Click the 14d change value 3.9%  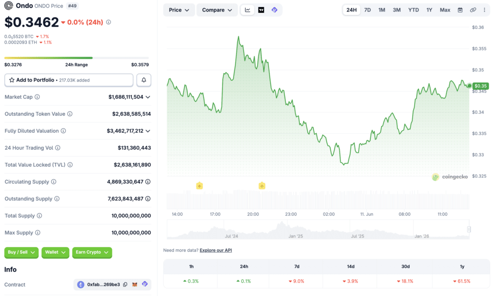350,281
